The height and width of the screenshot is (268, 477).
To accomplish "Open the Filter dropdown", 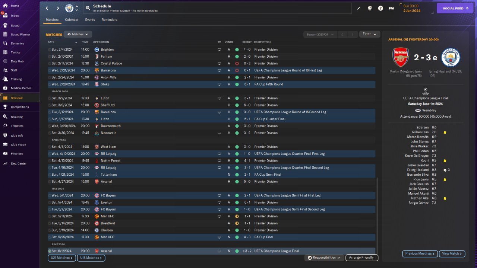I will (370, 34).
